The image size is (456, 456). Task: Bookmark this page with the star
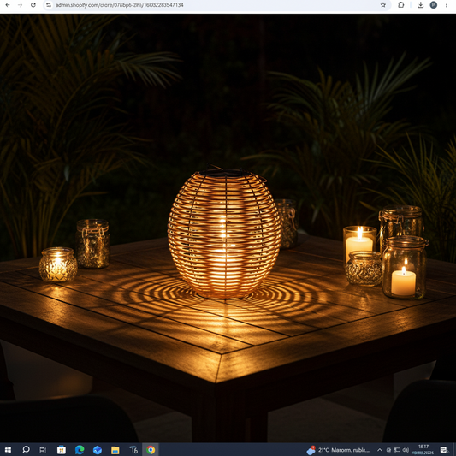pyautogui.click(x=383, y=5)
